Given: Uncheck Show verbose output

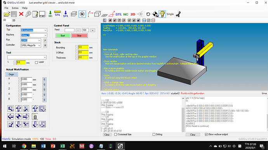Looking at the screenshot, I should point(206,134).
